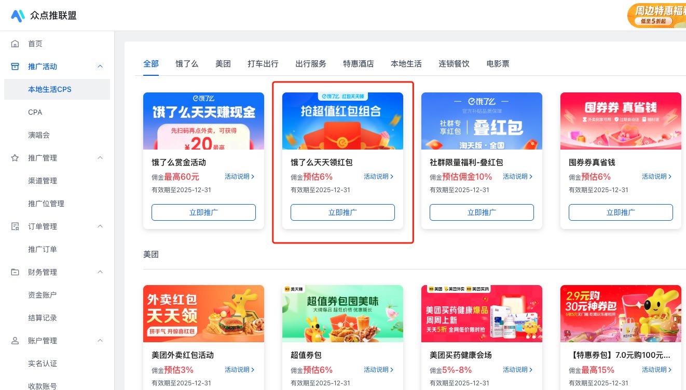Click 立即推广 for 饿了么天天领红包
Image resolution: width=686 pixels, height=390 pixels.
342,212
